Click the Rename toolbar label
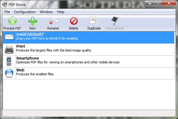 point(53,28)
